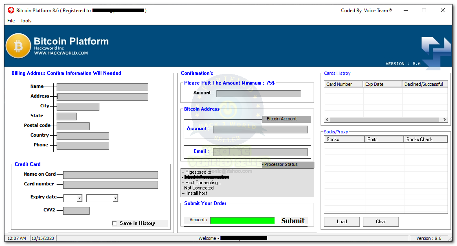Viewport: 457px width, 246px height.
Task: Click the Socks Check column header
Action: (x=426, y=139)
